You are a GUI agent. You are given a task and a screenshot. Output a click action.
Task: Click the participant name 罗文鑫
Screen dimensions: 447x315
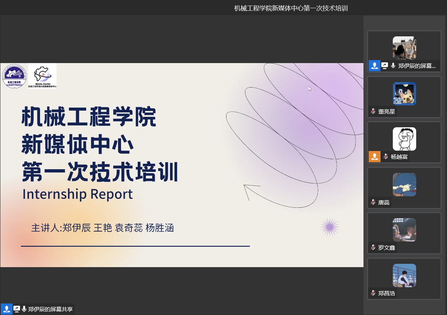tap(386, 247)
